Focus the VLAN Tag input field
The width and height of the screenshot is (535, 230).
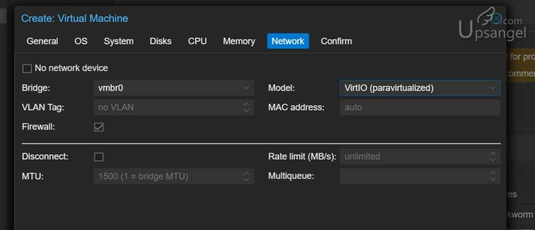[167, 107]
